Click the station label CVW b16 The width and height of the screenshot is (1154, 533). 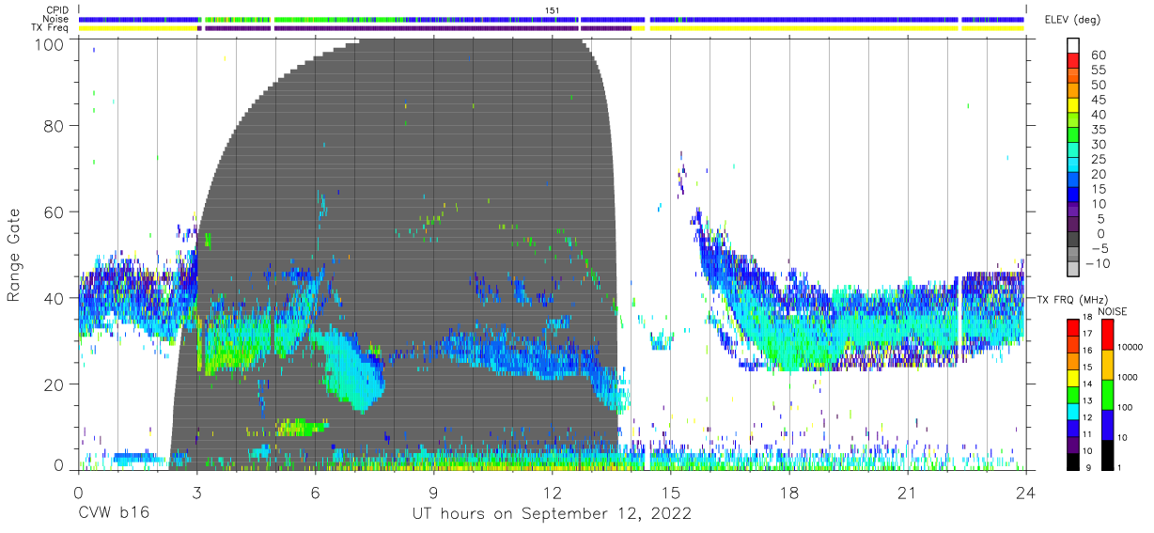[113, 513]
